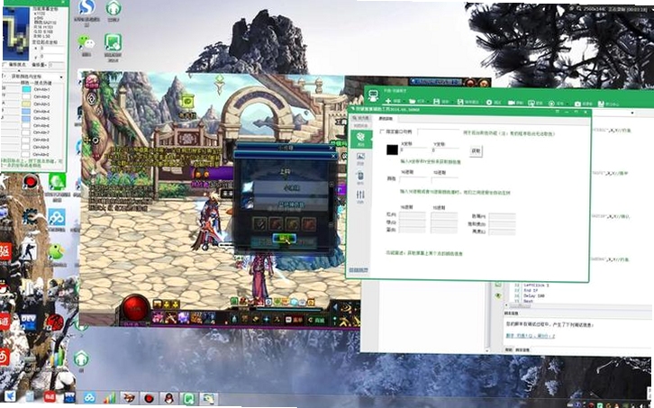
Task: Select the mouse icon in tool sidebar
Action: (360, 176)
